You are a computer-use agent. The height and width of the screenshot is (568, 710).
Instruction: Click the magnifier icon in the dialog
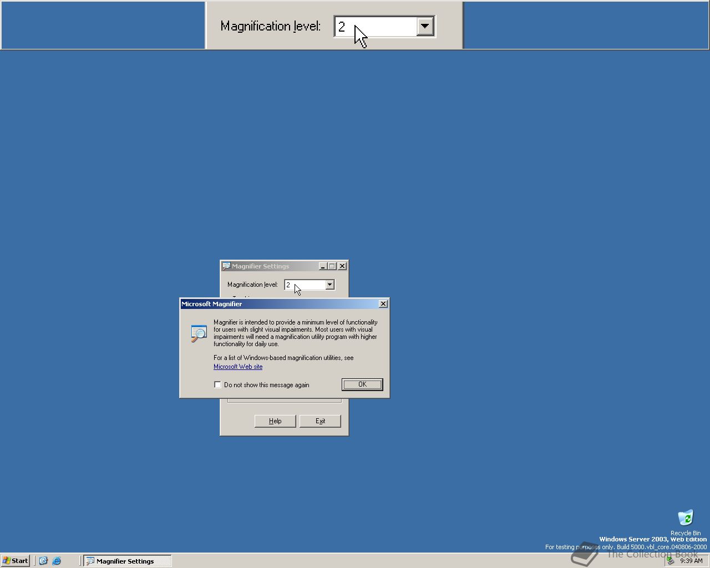pos(199,333)
